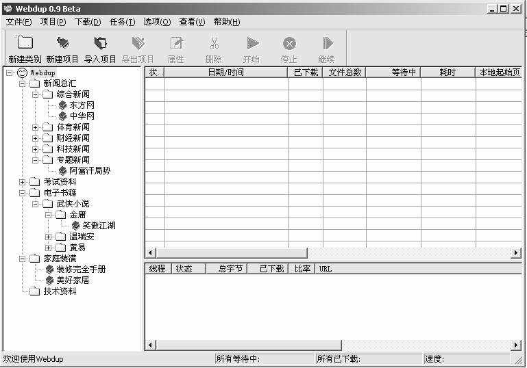
Task: Select the Webdup root smiley icon
Action: tap(22, 73)
